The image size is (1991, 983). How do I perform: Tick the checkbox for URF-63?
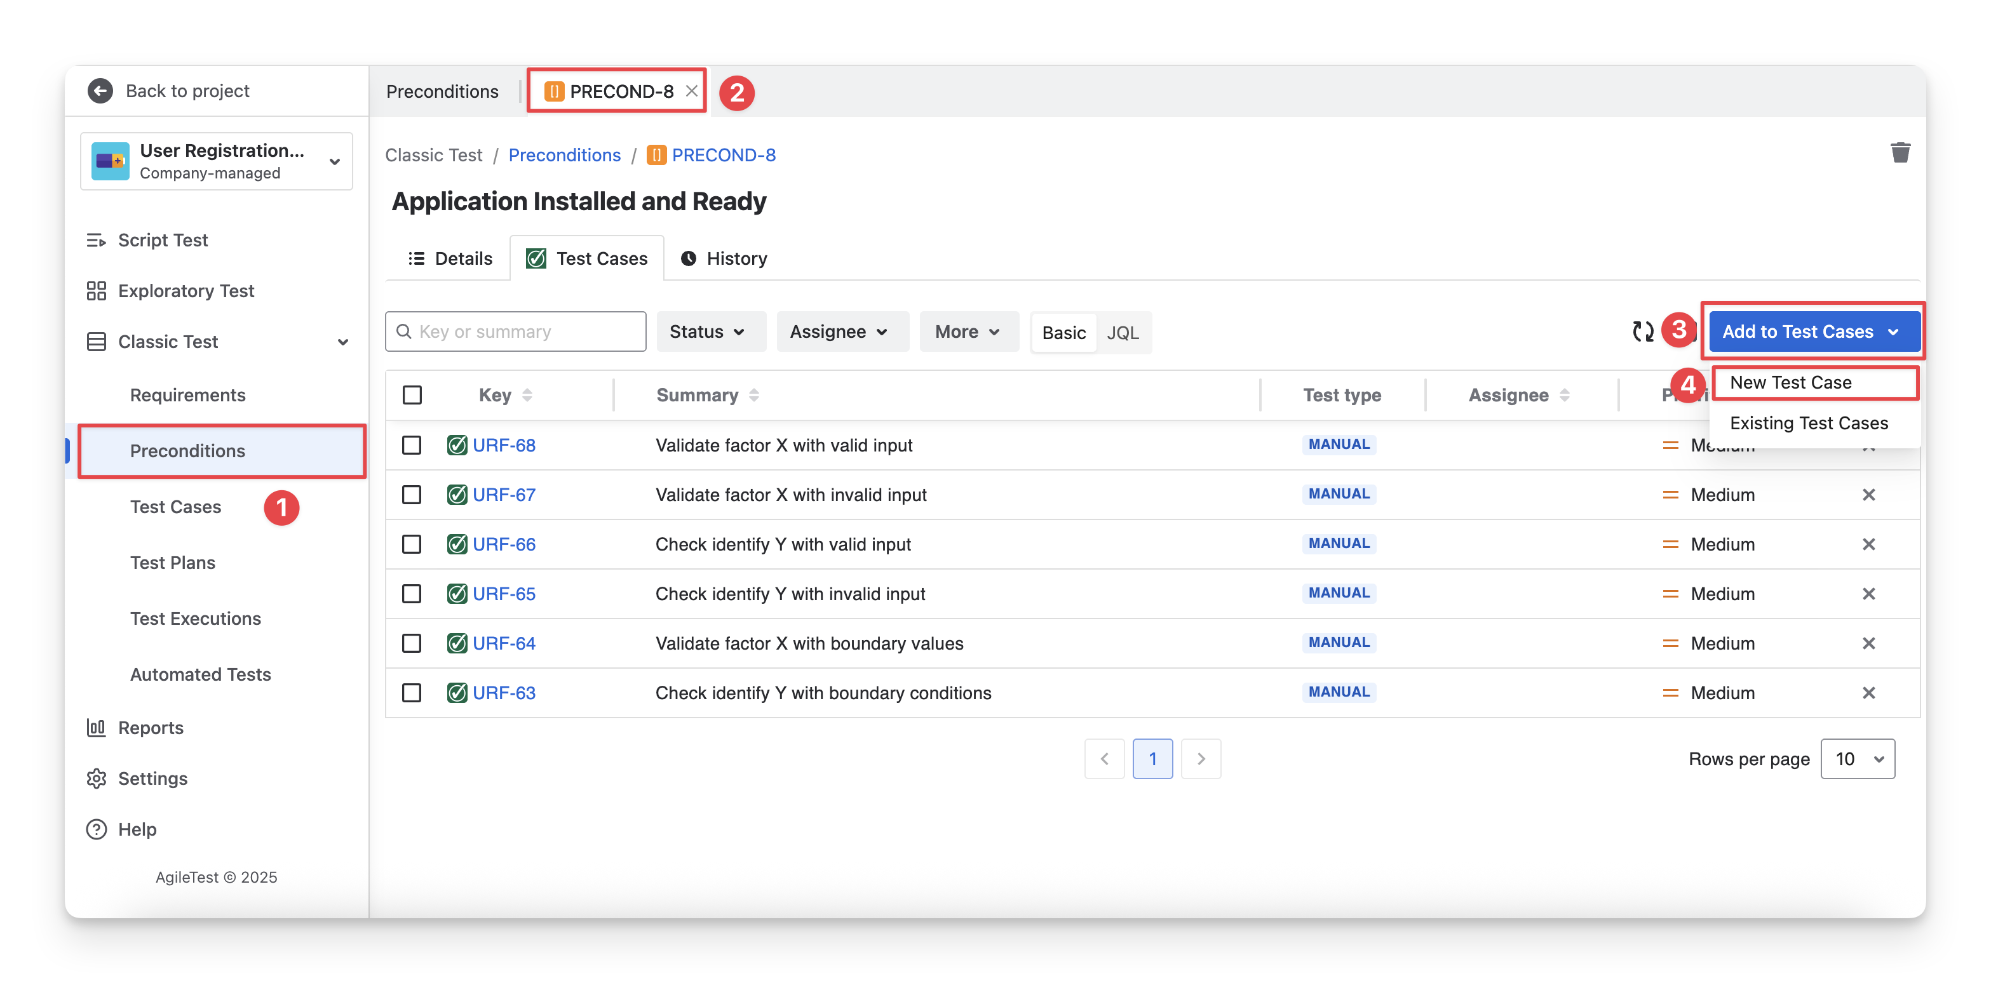coord(411,692)
